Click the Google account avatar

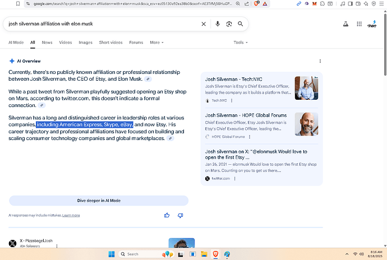point(372,24)
